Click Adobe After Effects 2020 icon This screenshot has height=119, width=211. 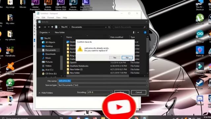pos(61,5)
